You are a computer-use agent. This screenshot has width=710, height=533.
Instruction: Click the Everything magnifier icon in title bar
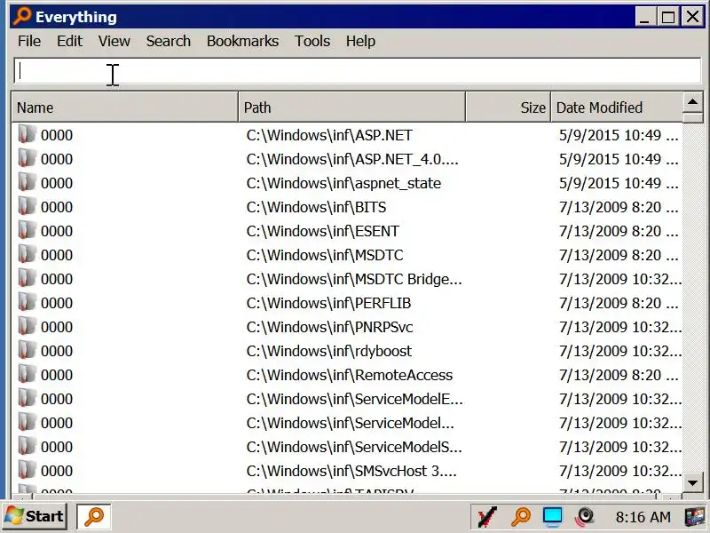(x=21, y=16)
